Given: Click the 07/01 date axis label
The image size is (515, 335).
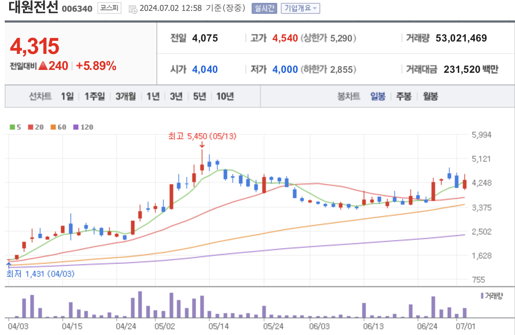Looking at the screenshot, I should [x=465, y=326].
